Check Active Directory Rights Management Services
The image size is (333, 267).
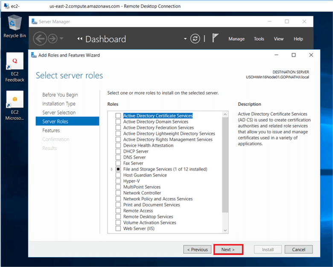[x=118, y=139]
